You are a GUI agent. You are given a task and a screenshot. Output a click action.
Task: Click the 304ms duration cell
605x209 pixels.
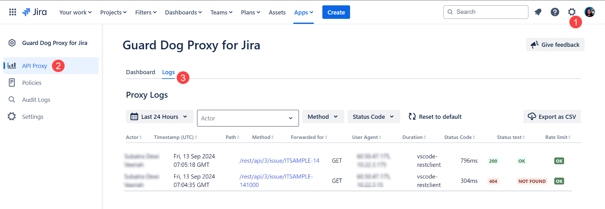point(469,181)
